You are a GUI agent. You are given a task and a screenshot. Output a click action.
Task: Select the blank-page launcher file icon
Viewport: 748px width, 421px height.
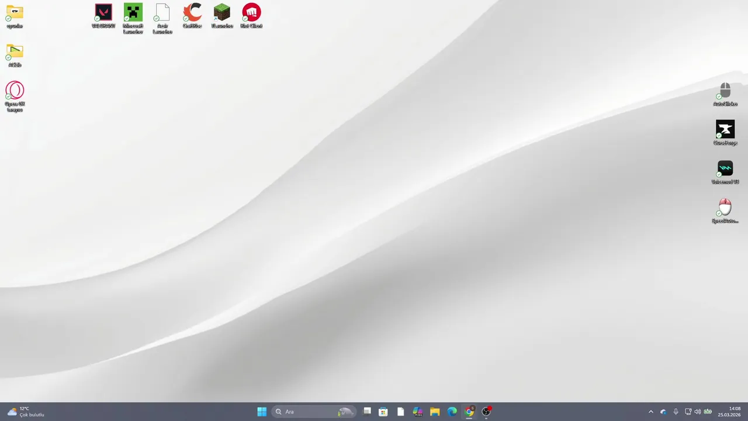pyautogui.click(x=162, y=19)
